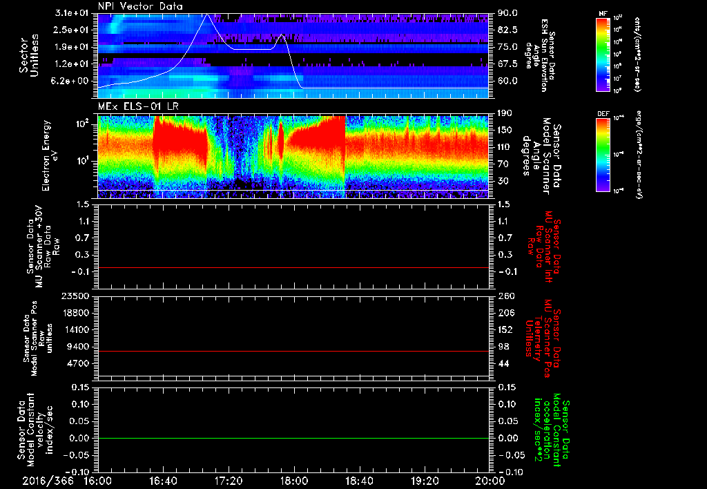
Task: Click the "16:00" time tick label
Action: tap(97, 481)
